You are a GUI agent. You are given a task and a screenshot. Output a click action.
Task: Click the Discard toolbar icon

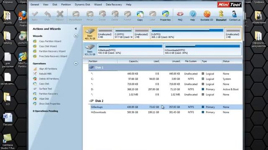[60, 16]
